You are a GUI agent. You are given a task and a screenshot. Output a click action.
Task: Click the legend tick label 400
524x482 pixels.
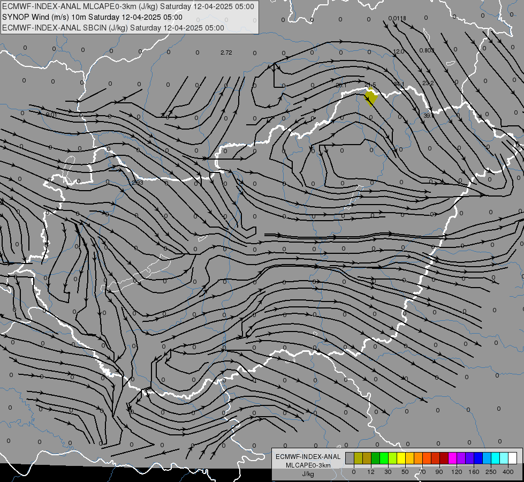pos(508,472)
